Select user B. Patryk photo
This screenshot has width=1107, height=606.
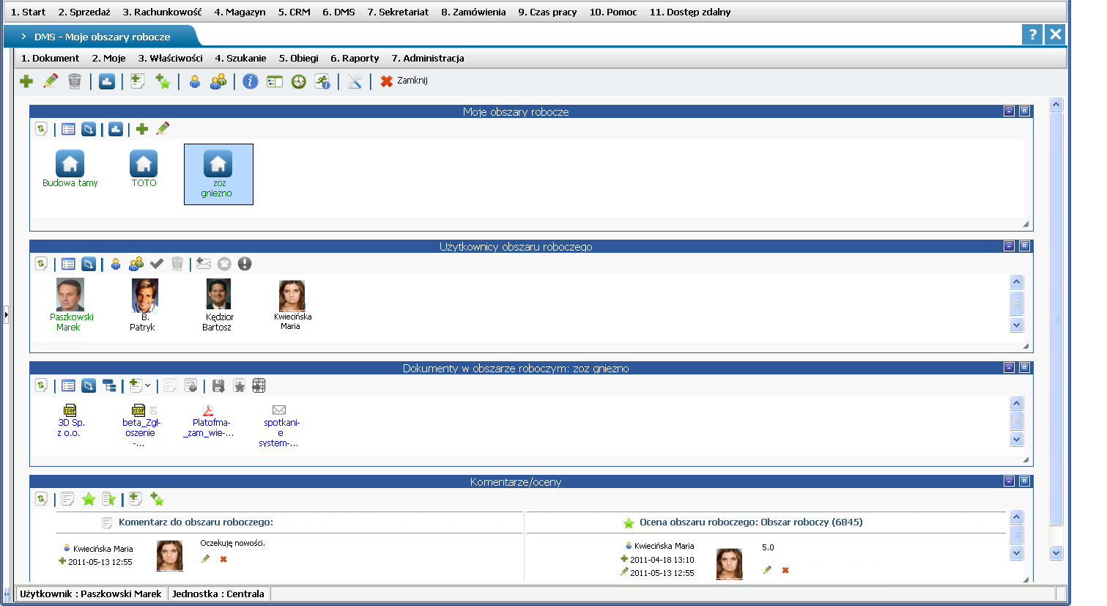click(144, 295)
